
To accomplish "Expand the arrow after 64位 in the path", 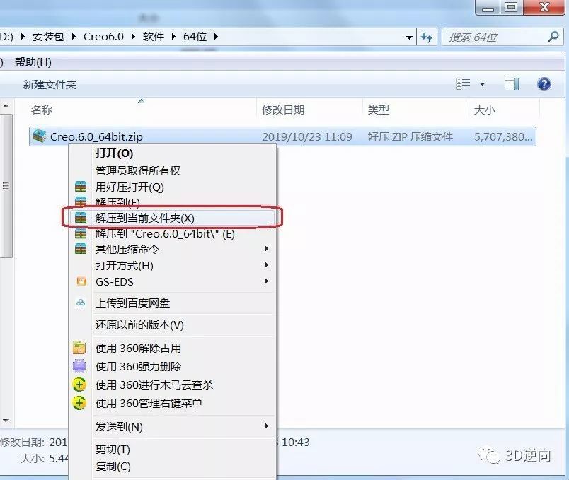I will (216, 37).
